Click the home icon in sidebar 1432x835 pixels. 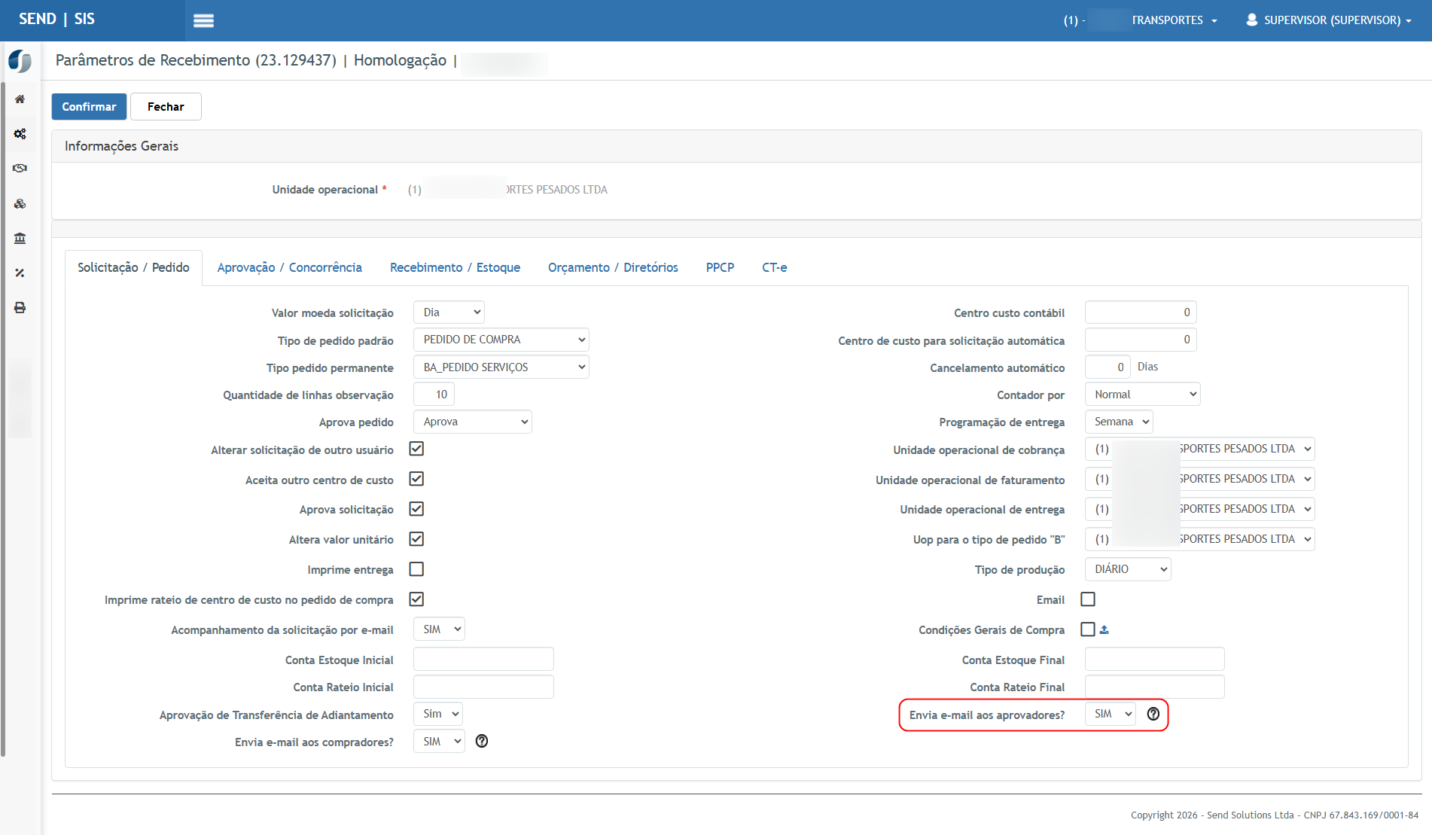[20, 99]
